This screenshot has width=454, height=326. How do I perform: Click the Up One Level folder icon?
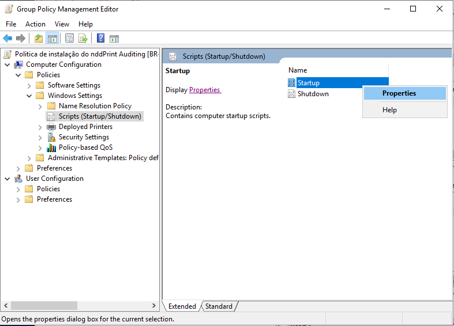point(38,39)
